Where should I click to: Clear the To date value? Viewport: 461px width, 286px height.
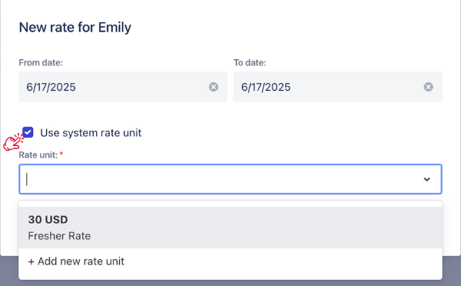pos(429,87)
